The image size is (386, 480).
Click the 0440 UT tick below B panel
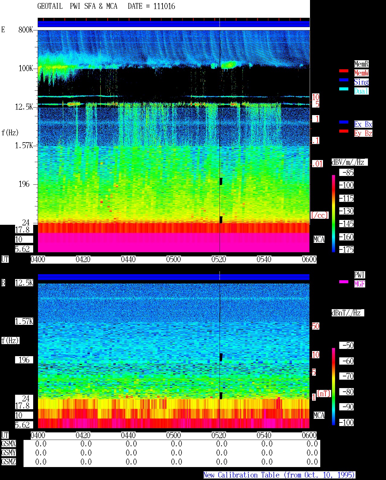[x=128, y=435]
